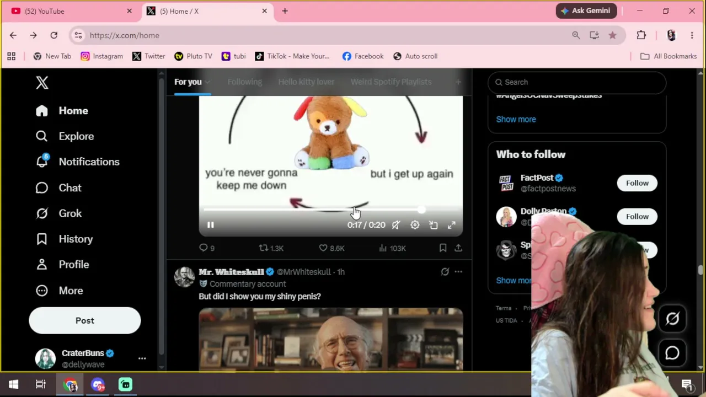Like the post with 8.6K likes
The image size is (706, 397).
point(331,248)
